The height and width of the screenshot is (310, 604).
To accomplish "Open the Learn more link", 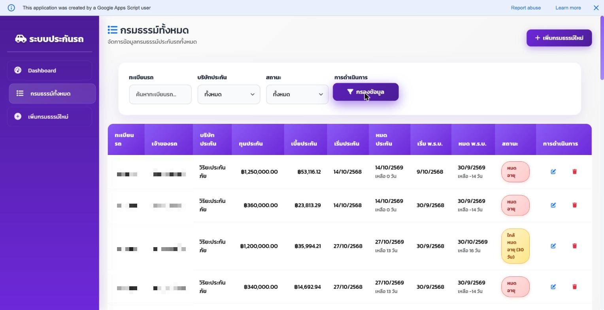I will pyautogui.click(x=568, y=8).
